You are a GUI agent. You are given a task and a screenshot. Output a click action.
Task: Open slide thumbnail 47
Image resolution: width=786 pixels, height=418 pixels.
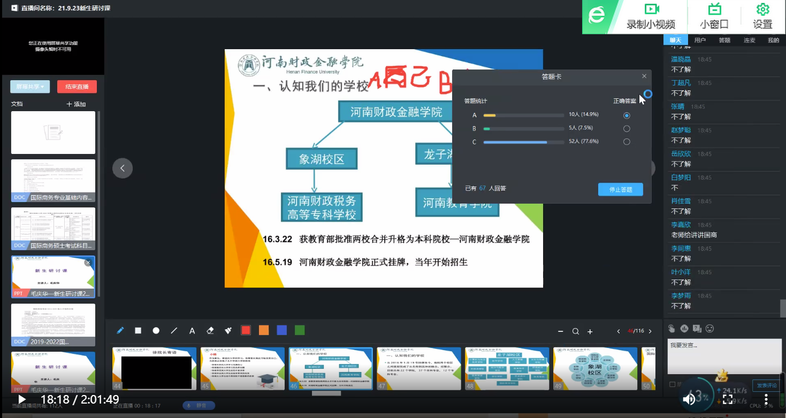pos(419,368)
